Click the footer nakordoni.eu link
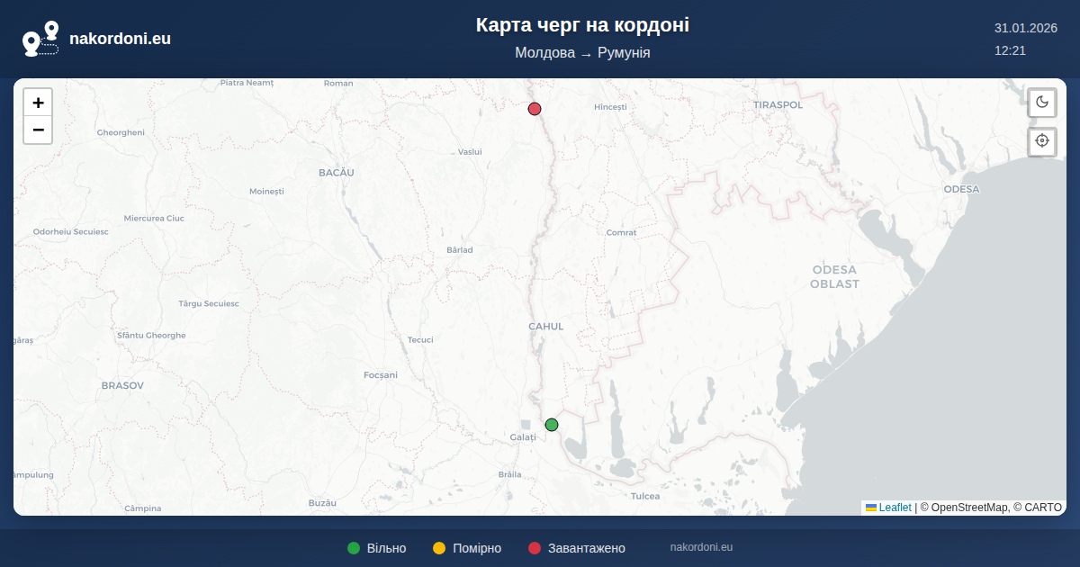This screenshot has width=1080, height=567. click(701, 547)
